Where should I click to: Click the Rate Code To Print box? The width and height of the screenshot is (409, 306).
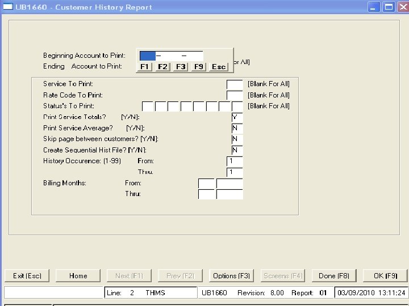235,95
